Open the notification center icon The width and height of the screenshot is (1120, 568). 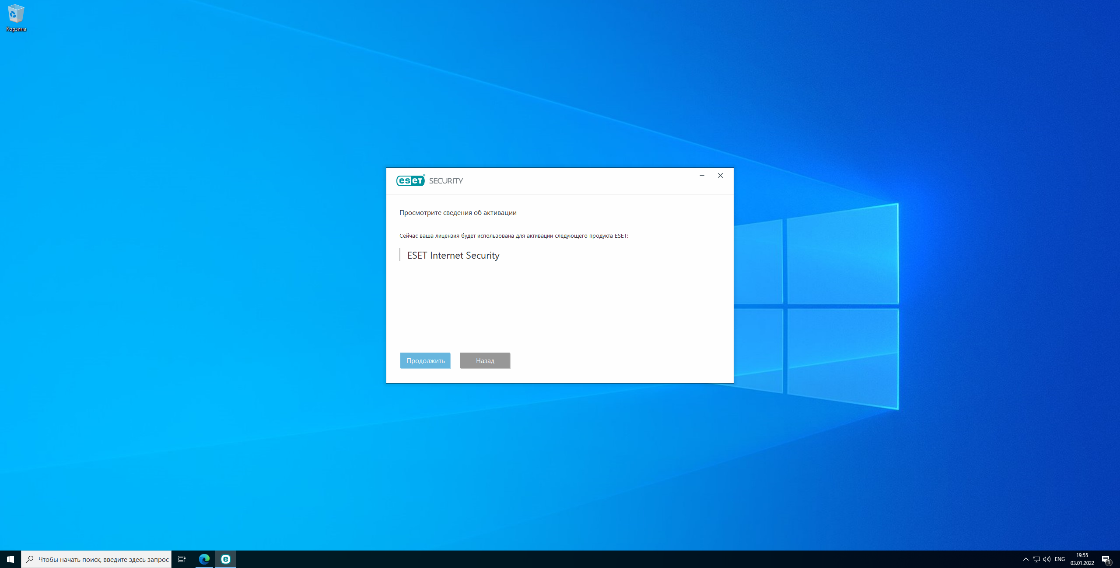(x=1106, y=559)
